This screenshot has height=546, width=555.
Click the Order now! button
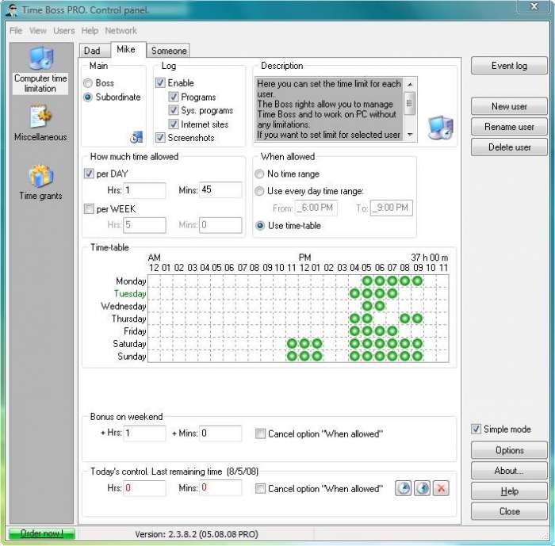42,533
